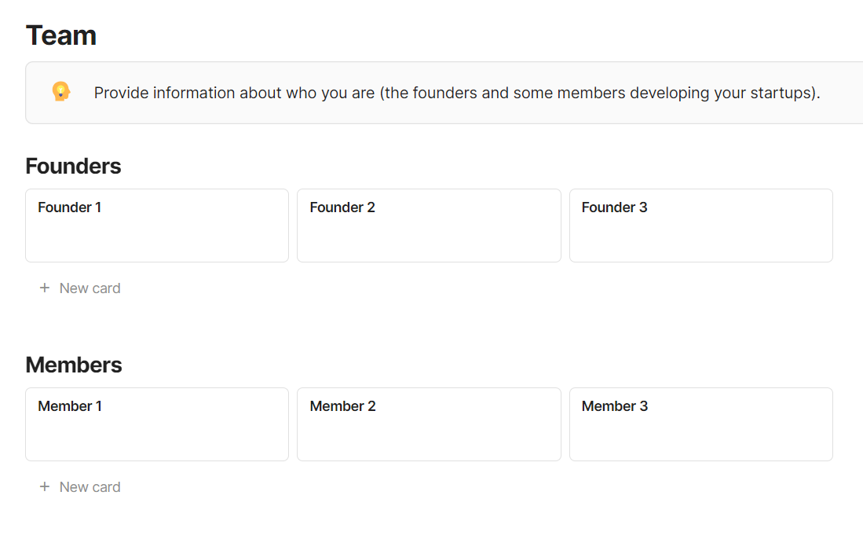Viewport: 863px width, 543px height.
Task: Click the blank area inside the Founder 1 card
Action: click(157, 240)
